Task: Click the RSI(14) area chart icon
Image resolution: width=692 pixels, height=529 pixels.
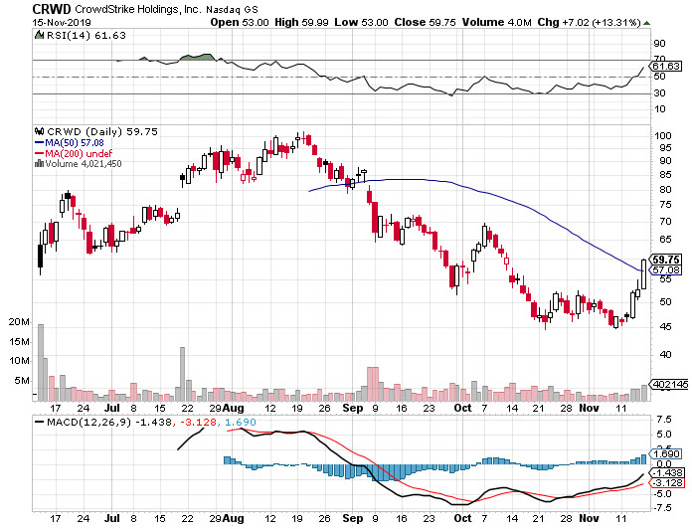Action: click(39, 35)
